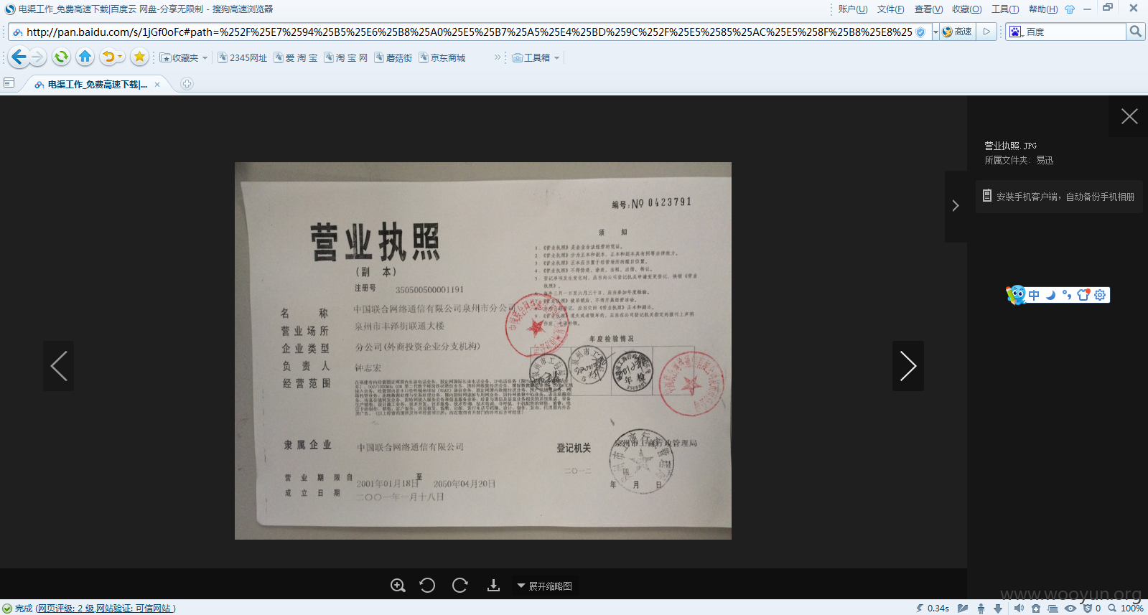The image size is (1148, 615).
Task: Close the image viewer with X
Action: pos(1129,116)
